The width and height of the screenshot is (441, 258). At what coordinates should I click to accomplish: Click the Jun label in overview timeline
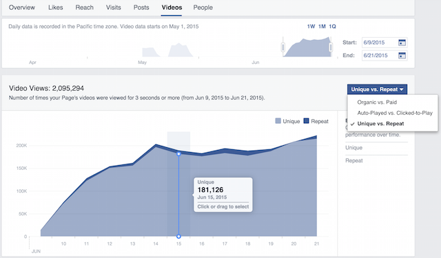point(256,63)
